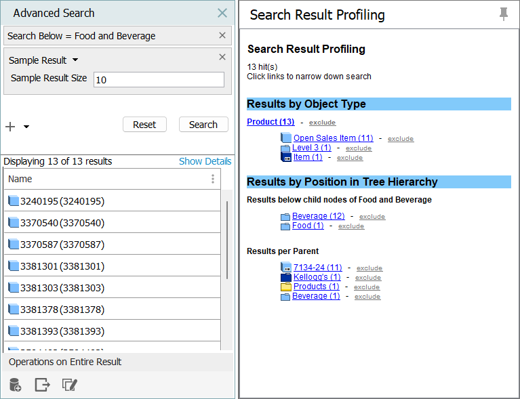Expand the Sample Result dropdown arrow
The image size is (520, 399).
coord(75,60)
